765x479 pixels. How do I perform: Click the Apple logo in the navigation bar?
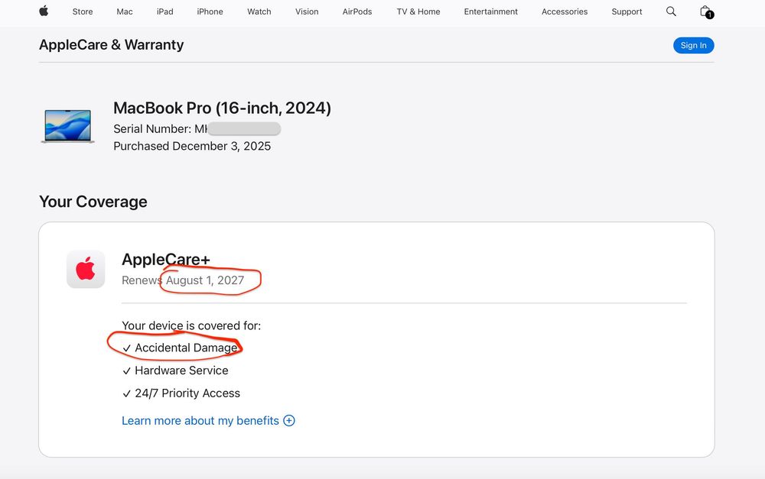pyautogui.click(x=44, y=11)
